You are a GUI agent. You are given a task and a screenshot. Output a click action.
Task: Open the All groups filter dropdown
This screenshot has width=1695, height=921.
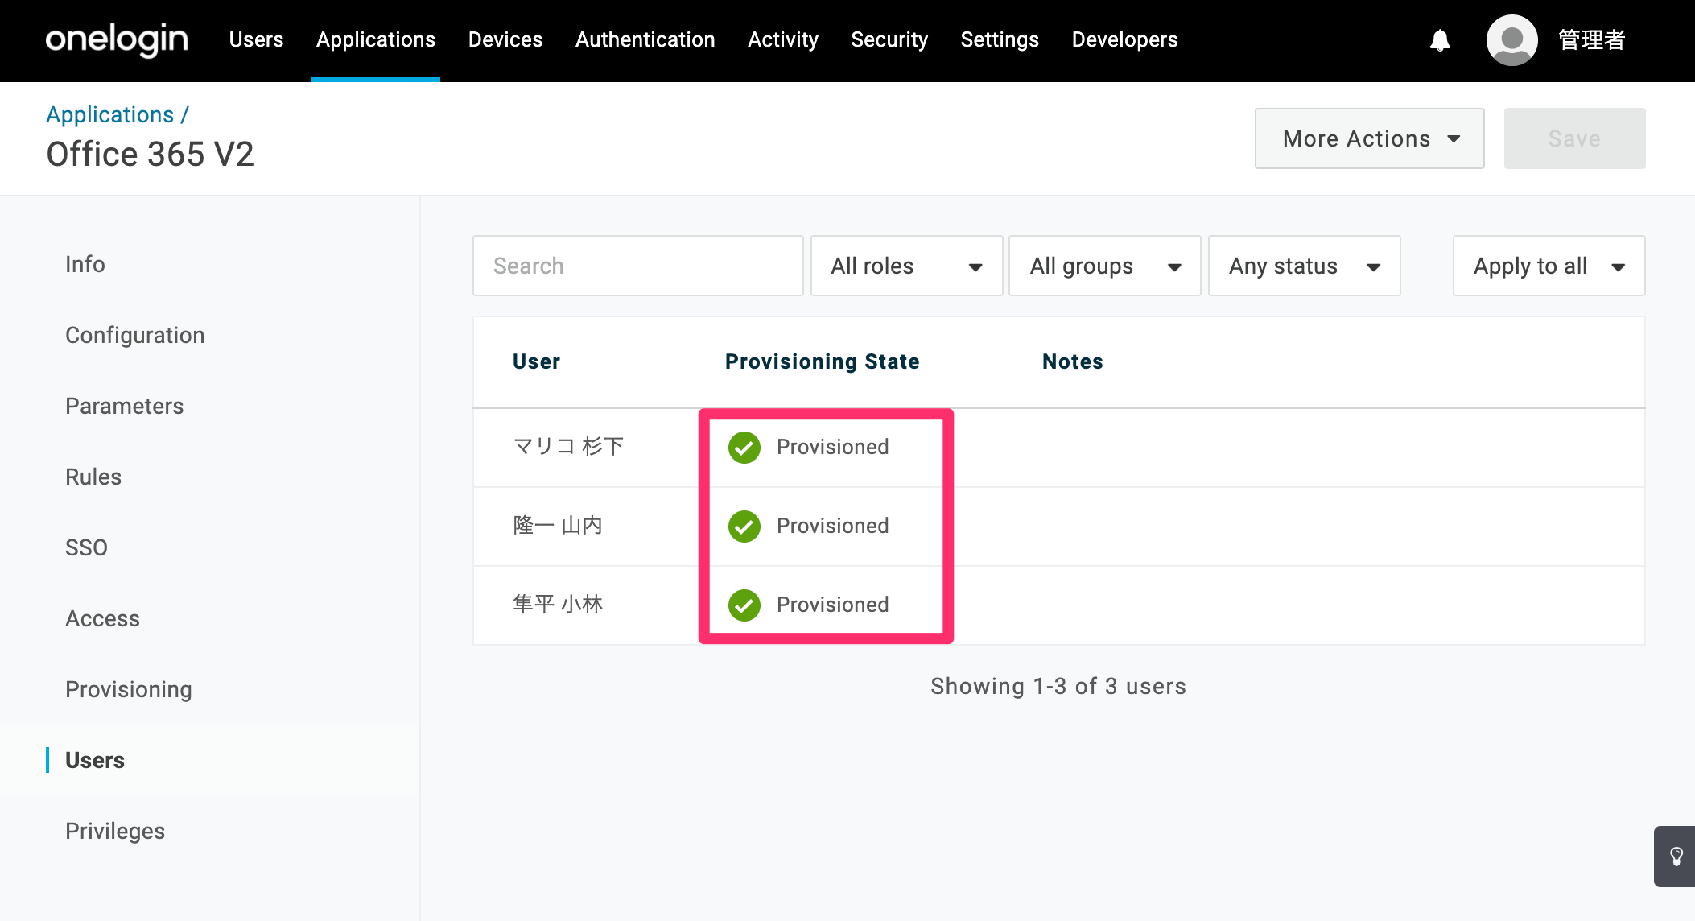click(1104, 266)
